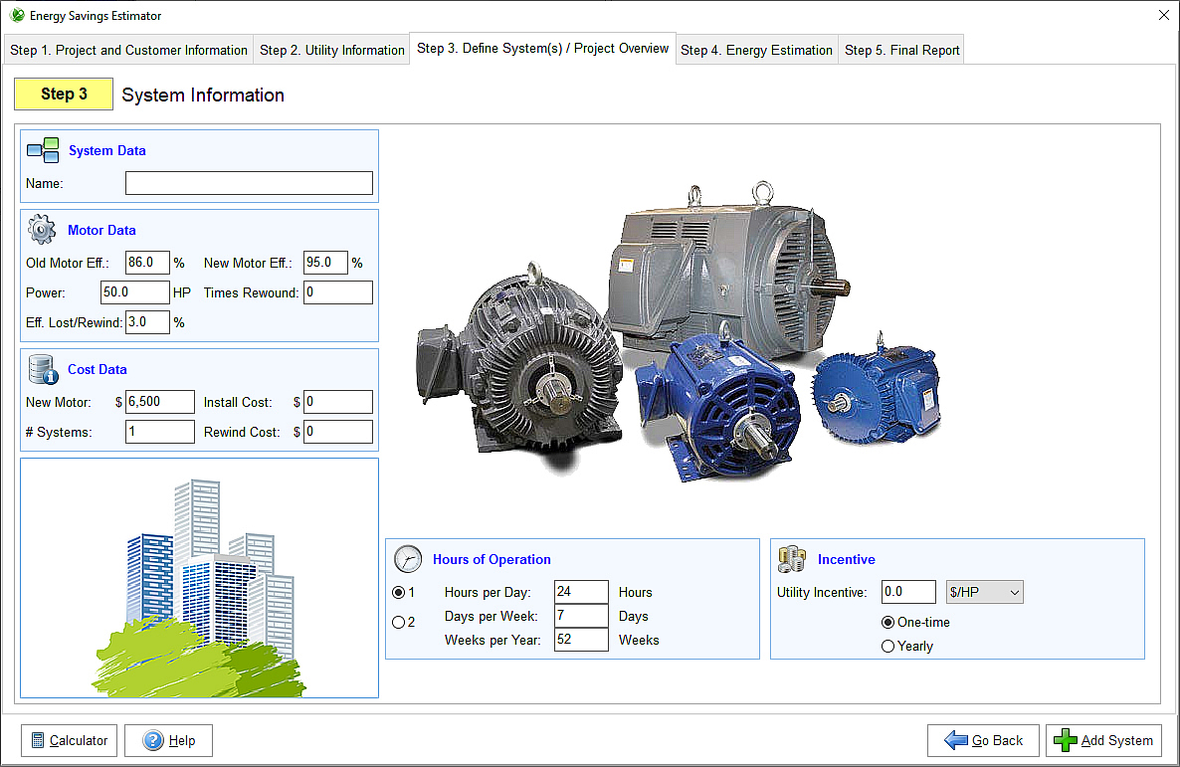Choose the Yearly incentive option
This screenshot has height=767, width=1180.
[888, 647]
